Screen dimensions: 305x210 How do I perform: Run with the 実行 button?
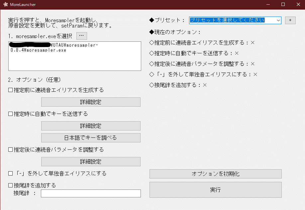tap(216, 190)
